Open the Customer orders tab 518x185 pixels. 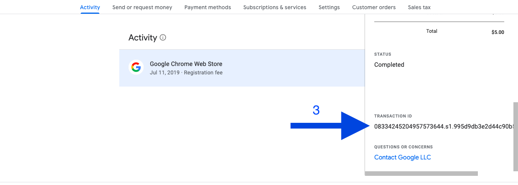tap(374, 7)
